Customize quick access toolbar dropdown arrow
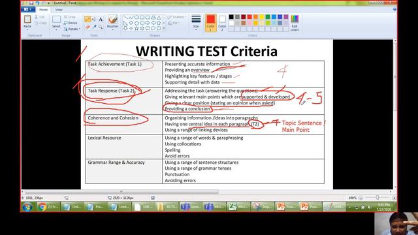Screen dimensions: 418x235 click(49, 3)
